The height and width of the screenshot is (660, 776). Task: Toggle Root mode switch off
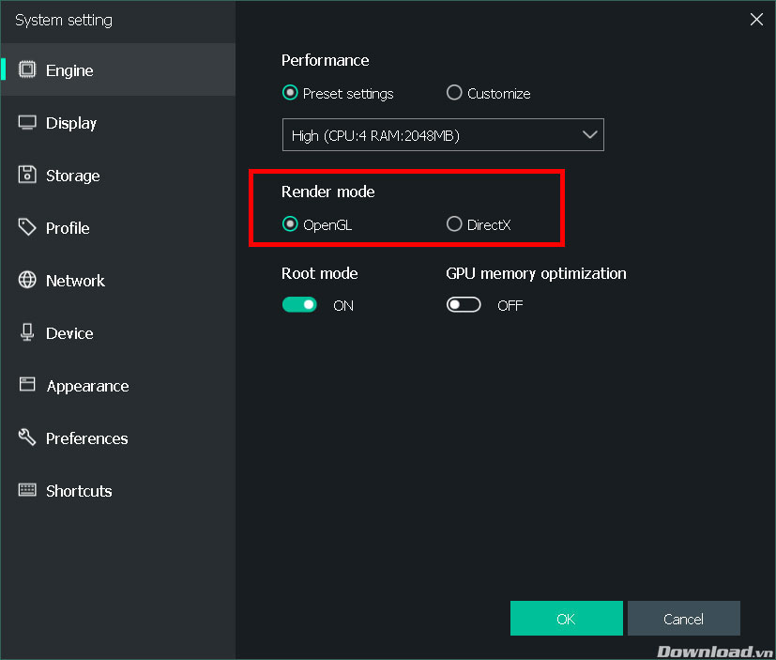(x=299, y=304)
